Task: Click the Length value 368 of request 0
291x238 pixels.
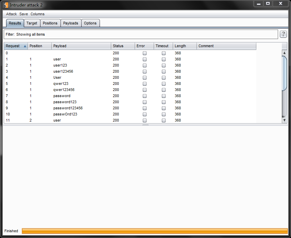Action: click(x=178, y=53)
